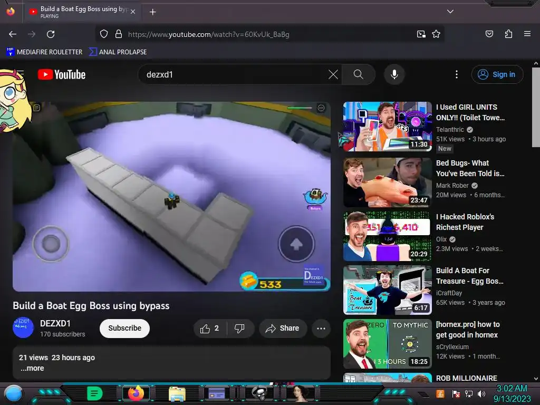This screenshot has width=540, height=405.
Task: Open Telanthric channel name
Action: point(450,130)
